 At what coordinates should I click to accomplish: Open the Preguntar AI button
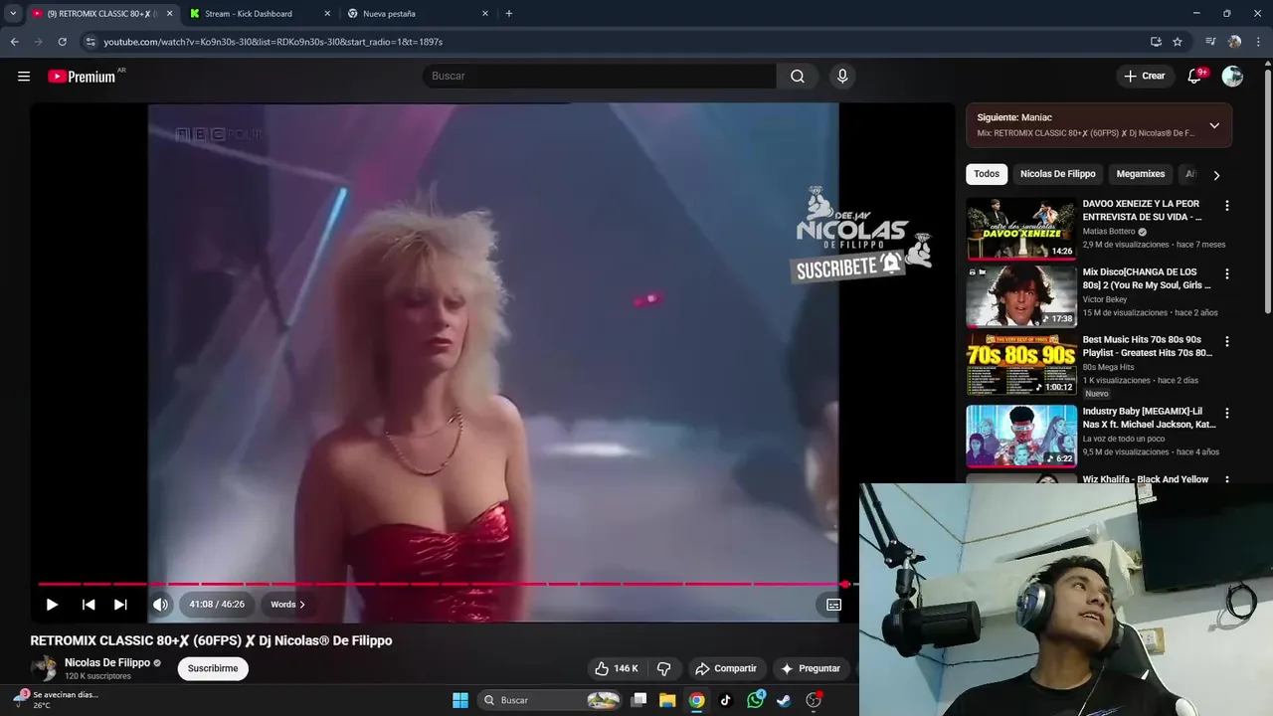812,668
